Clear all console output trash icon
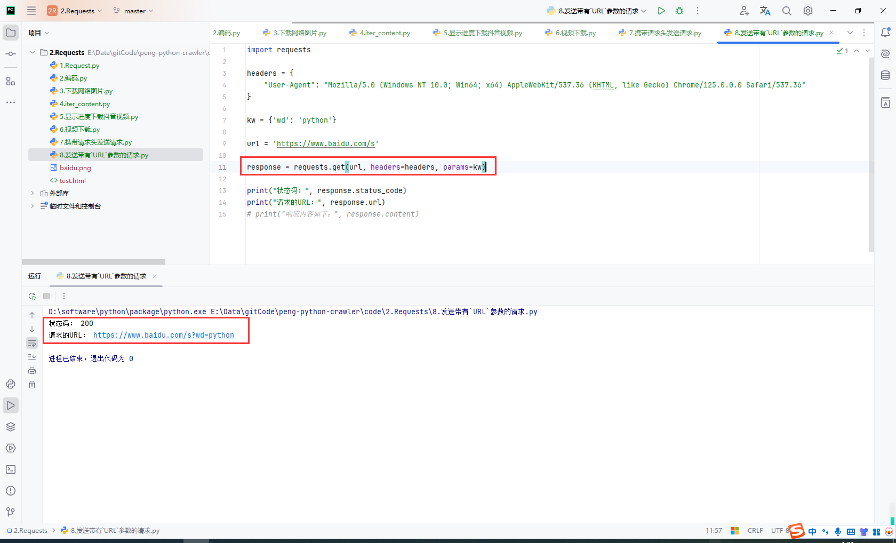 (x=32, y=385)
